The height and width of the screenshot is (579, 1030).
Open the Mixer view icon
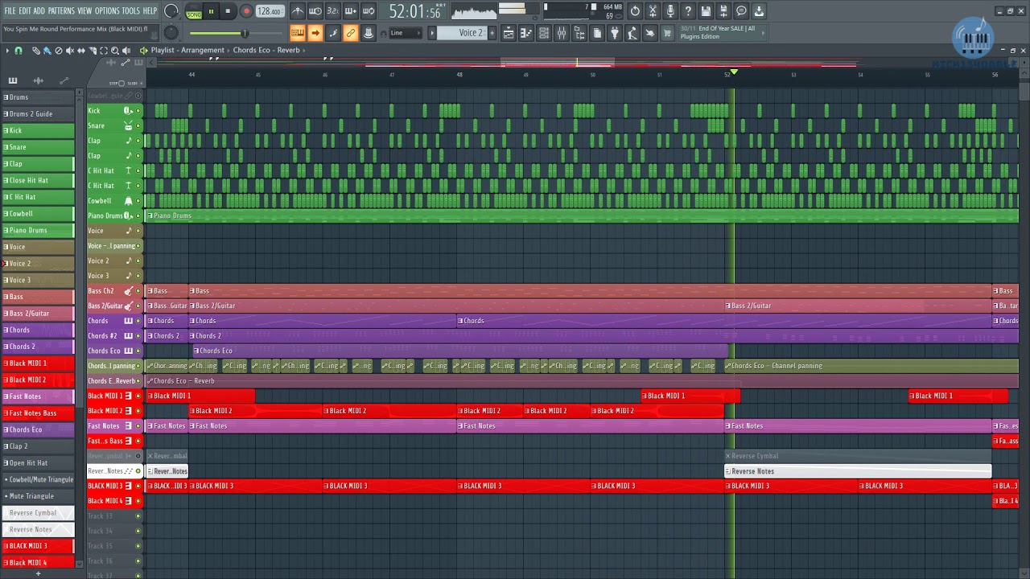[562, 33]
